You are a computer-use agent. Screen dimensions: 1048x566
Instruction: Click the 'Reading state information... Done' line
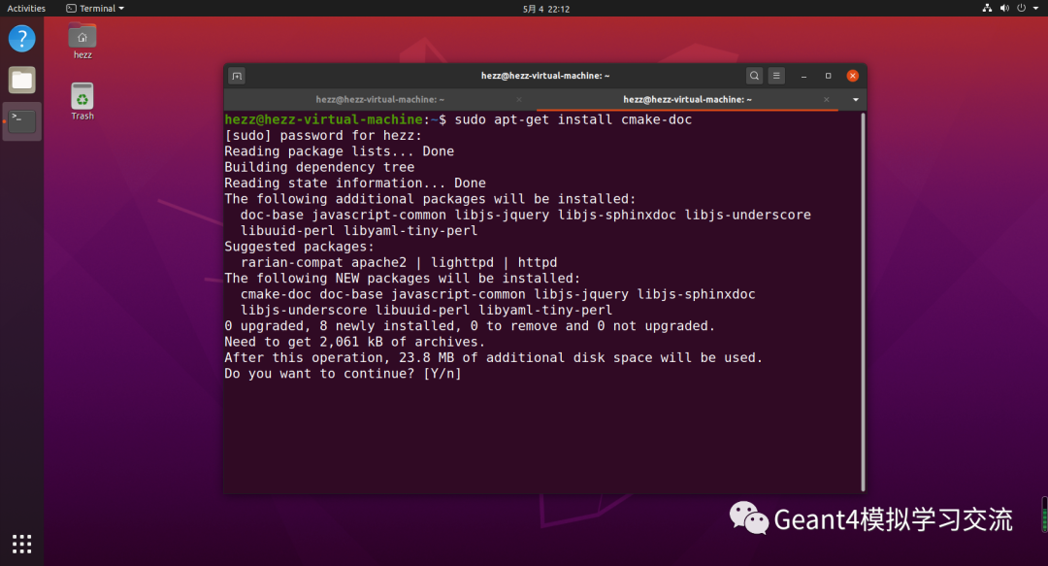[x=355, y=183]
